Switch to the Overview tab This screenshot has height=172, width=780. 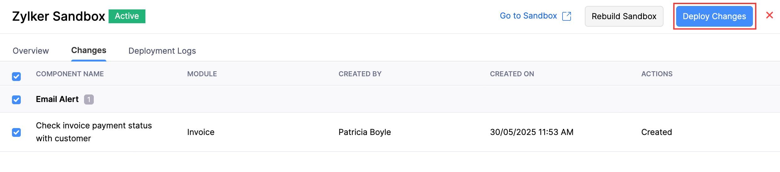click(x=31, y=51)
